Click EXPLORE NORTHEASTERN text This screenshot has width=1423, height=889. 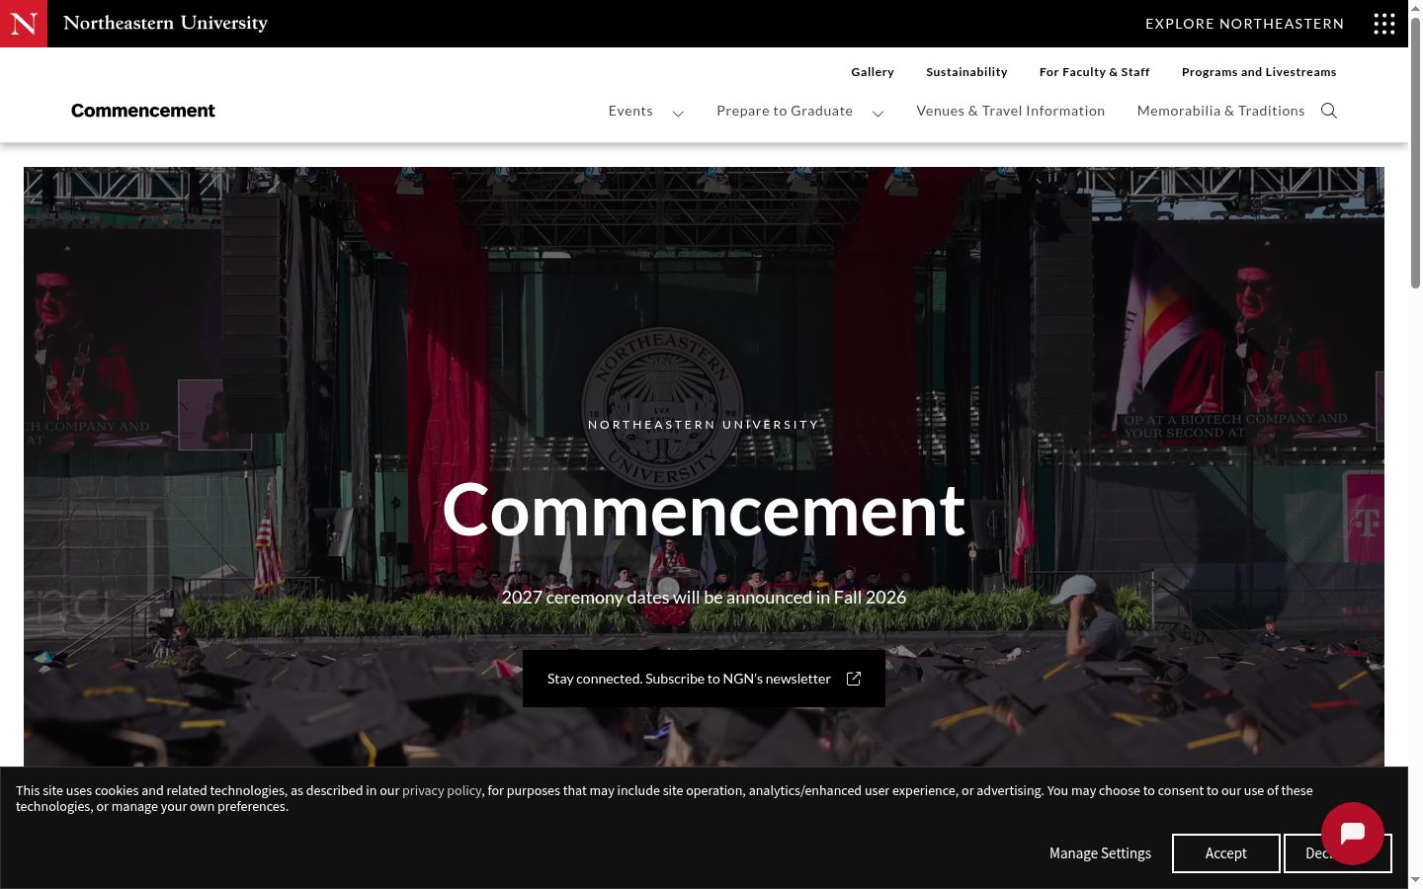[1244, 24]
